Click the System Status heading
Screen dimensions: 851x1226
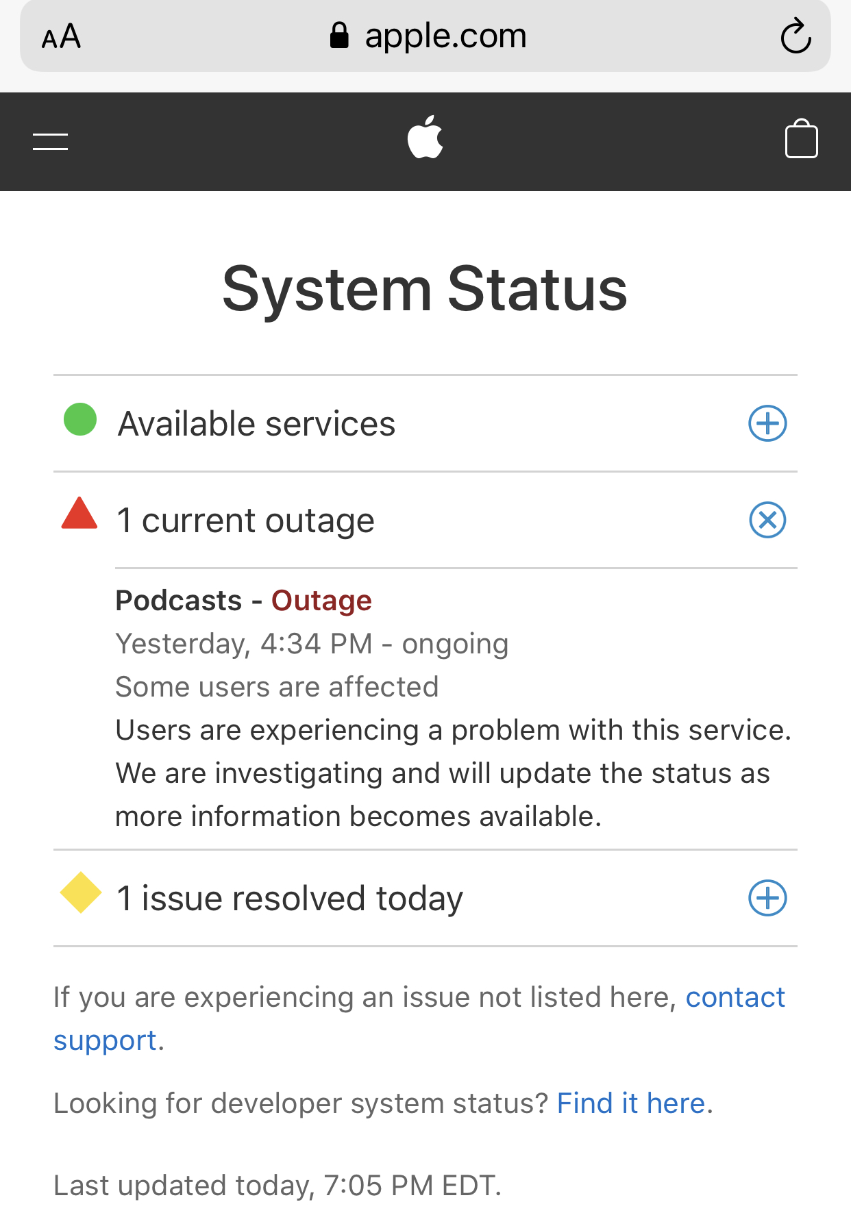pyautogui.click(x=425, y=289)
